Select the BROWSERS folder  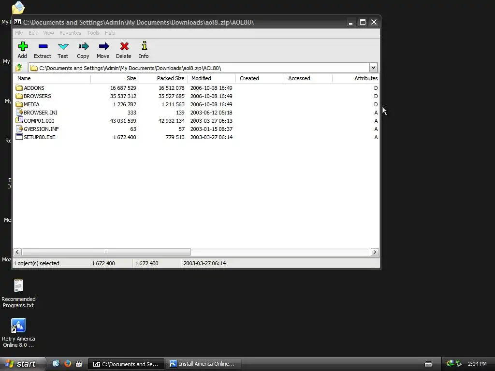(33, 96)
